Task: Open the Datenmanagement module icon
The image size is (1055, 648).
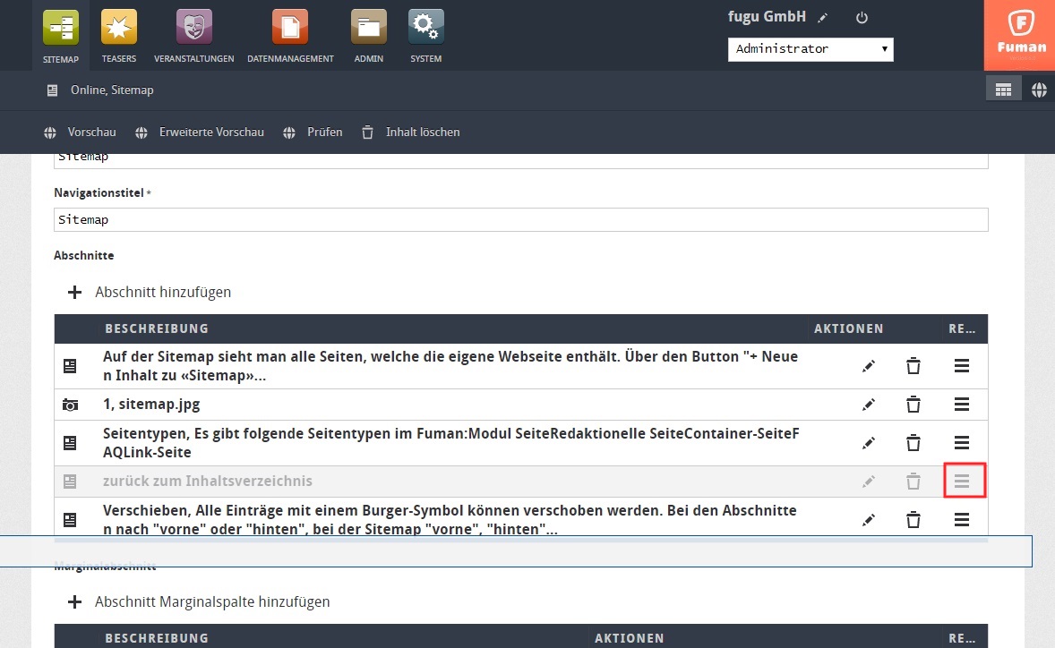Action: [289, 28]
